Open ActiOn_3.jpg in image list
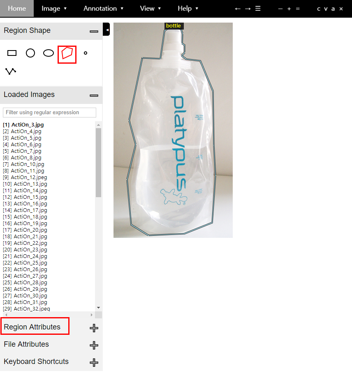This screenshot has width=352, height=373. click(23, 124)
